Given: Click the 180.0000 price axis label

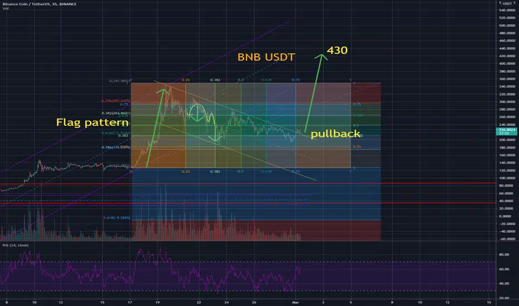Looking at the screenshot, I should (x=507, y=147).
